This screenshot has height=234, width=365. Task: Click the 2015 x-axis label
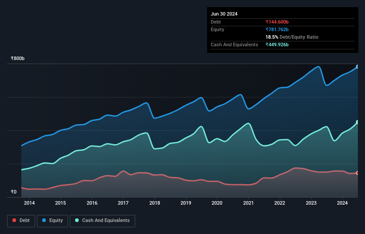(60, 203)
